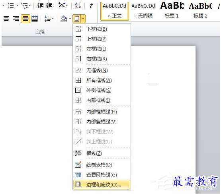This screenshot has width=221, height=194.
Task: Expand the multilevel list dropdown arrow
Action: (x=29, y=6)
